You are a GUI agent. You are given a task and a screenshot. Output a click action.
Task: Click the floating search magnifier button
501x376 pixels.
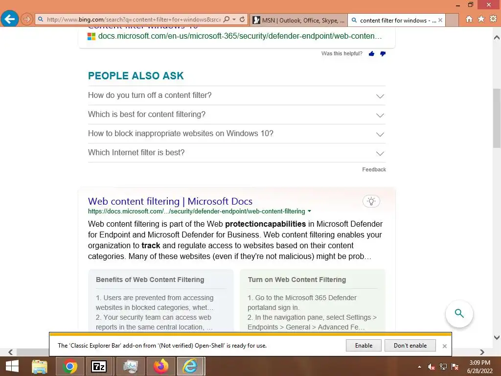coord(459,314)
